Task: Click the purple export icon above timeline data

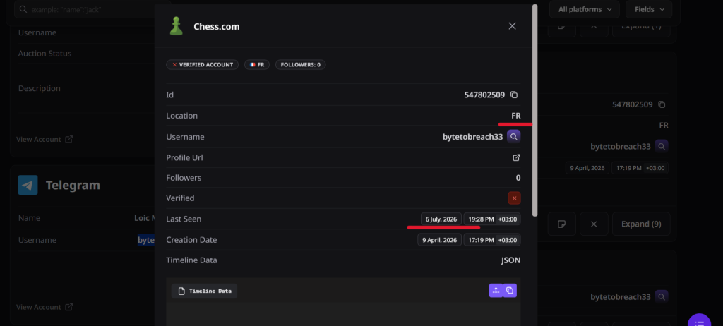Action: 496,291
